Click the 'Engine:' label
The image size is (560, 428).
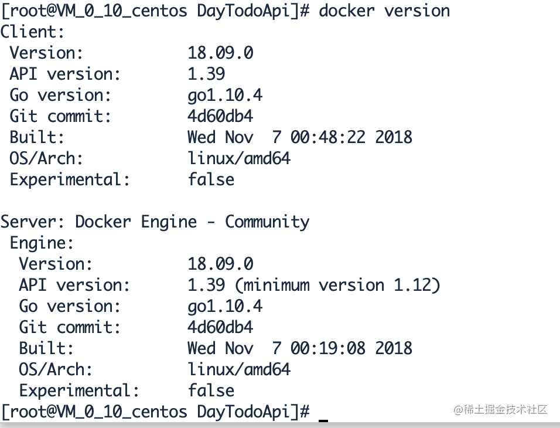coord(42,243)
